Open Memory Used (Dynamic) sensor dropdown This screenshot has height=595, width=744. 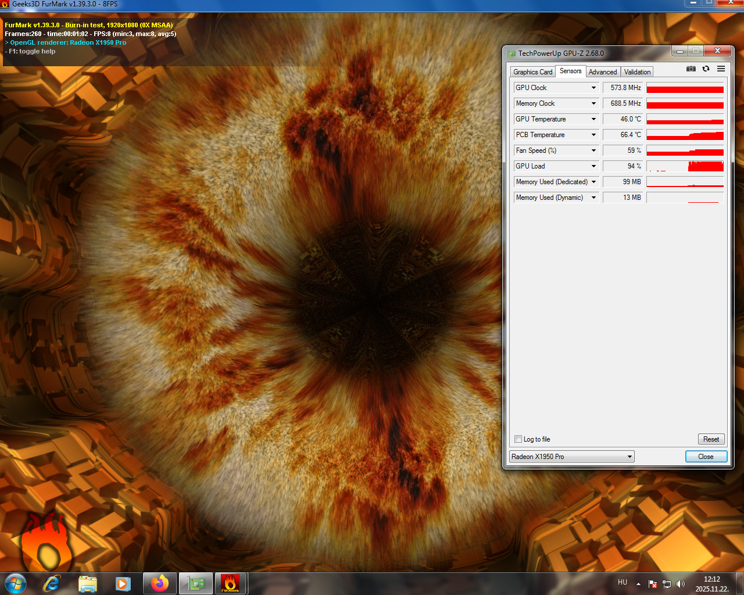[x=593, y=198]
